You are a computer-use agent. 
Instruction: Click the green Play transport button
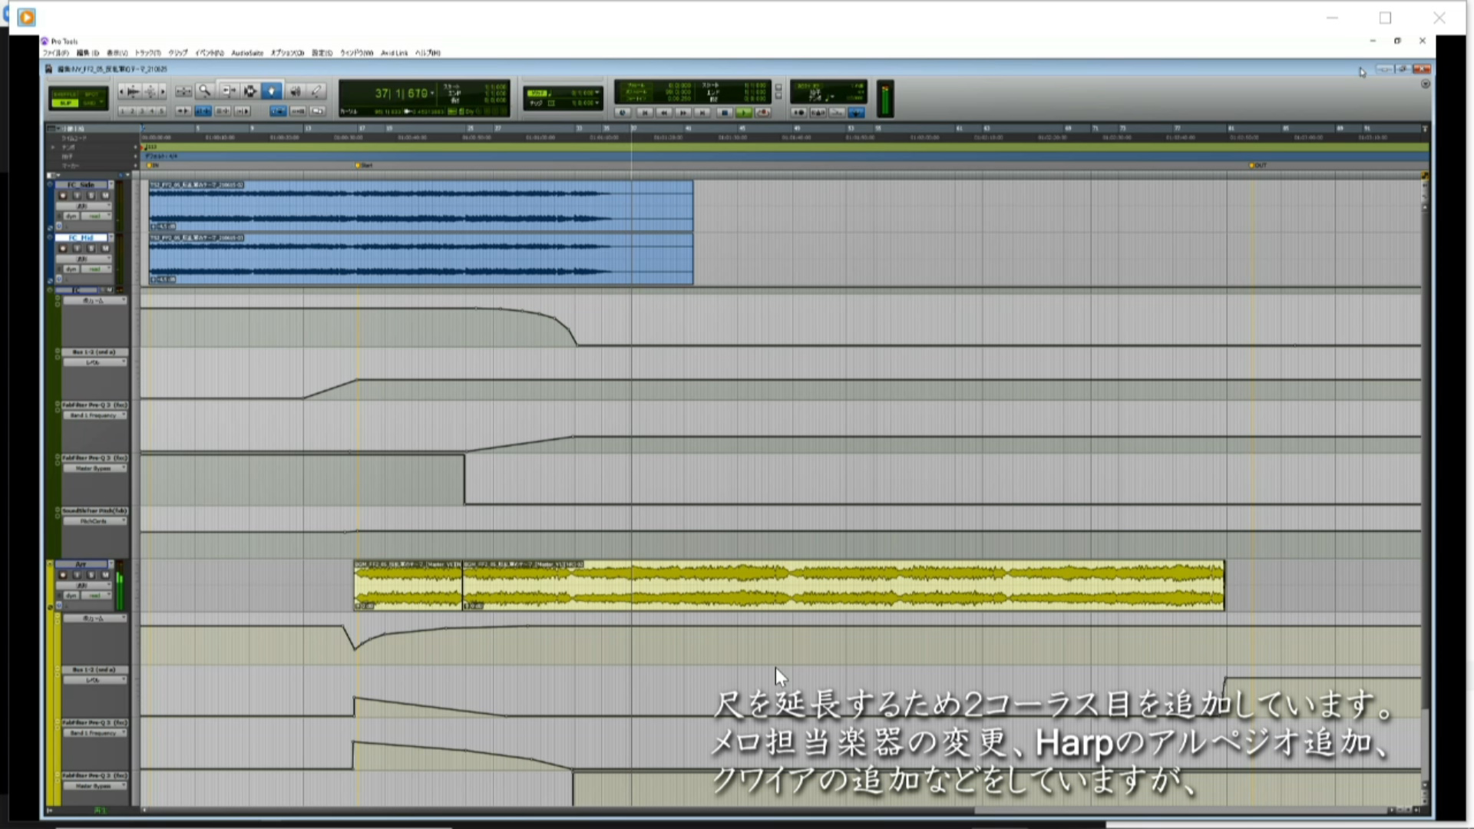744,113
